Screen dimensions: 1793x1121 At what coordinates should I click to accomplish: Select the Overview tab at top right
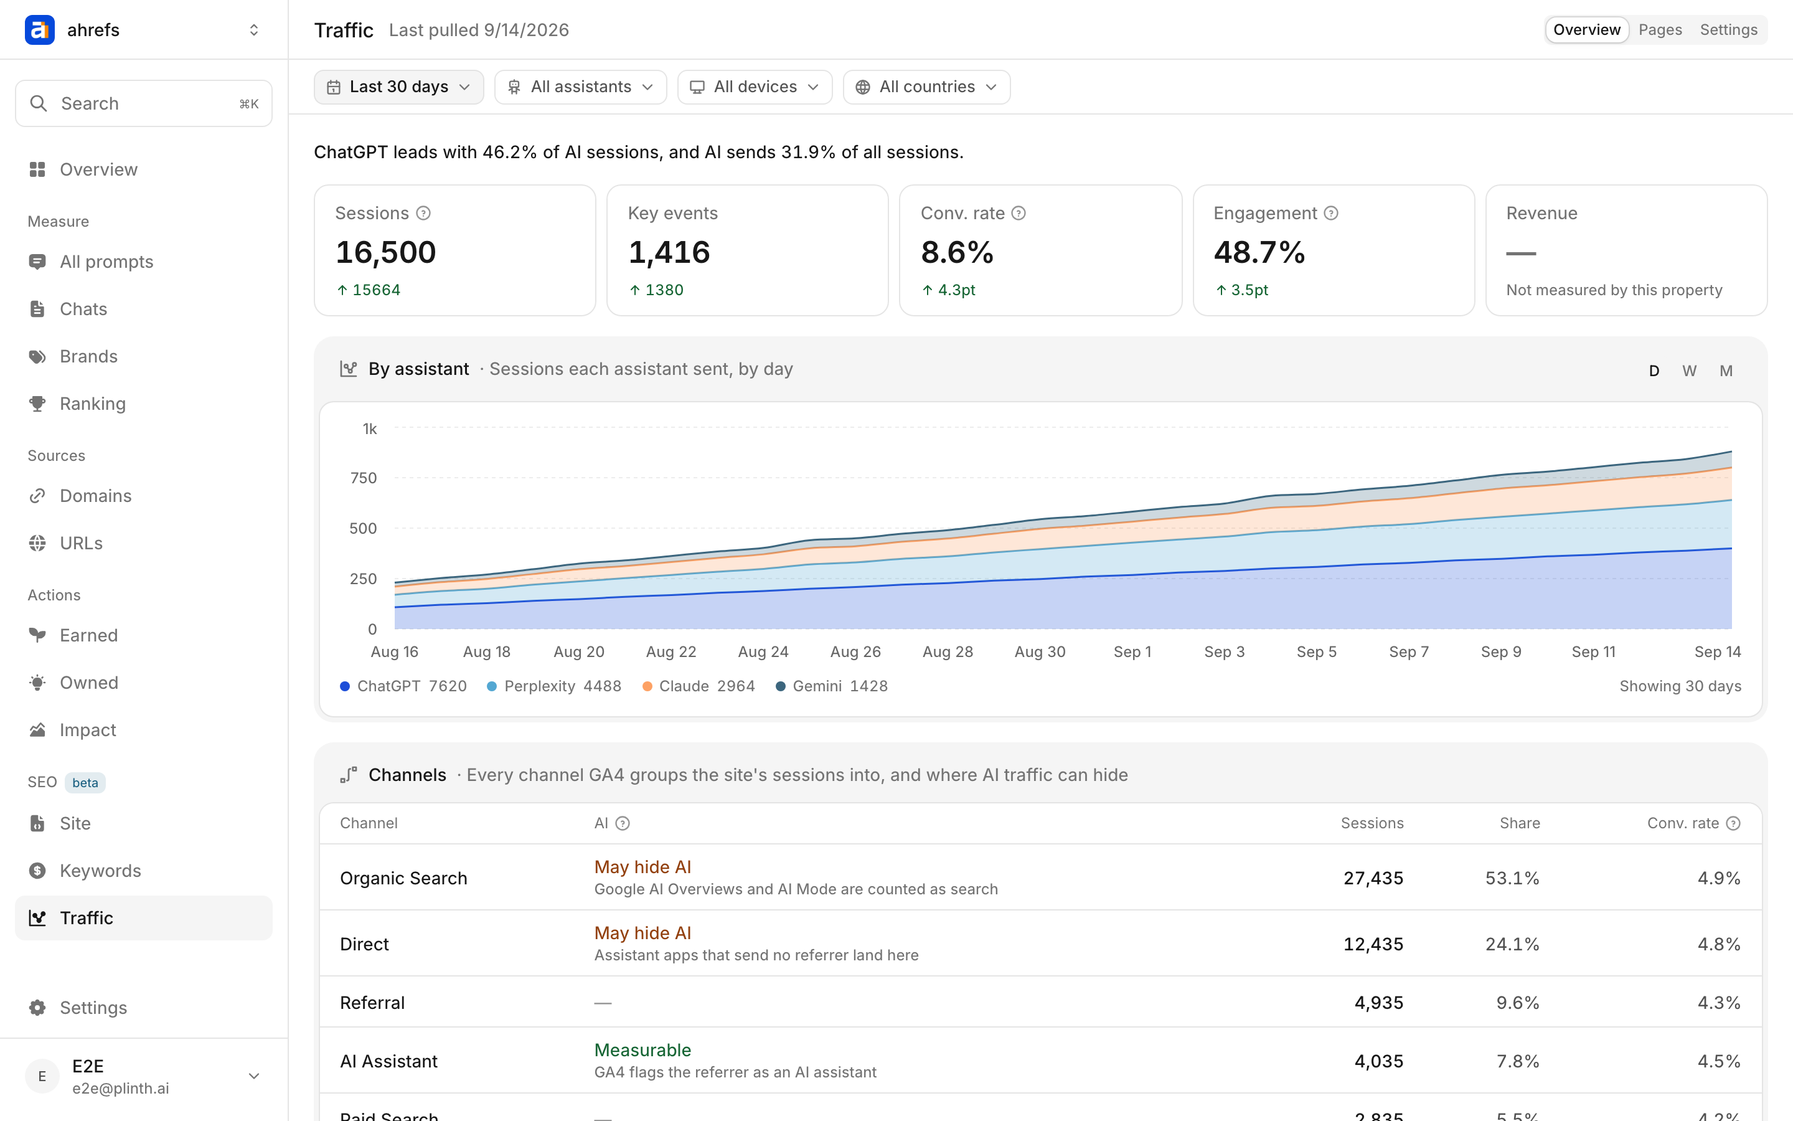tap(1587, 30)
